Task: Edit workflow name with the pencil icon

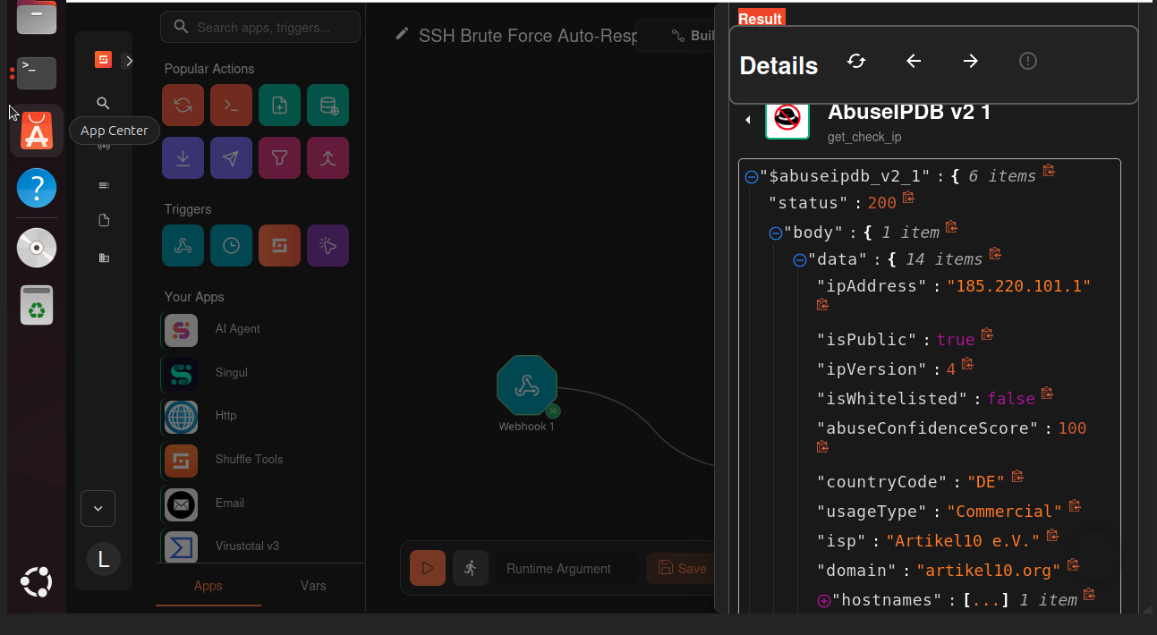Action: tap(403, 34)
